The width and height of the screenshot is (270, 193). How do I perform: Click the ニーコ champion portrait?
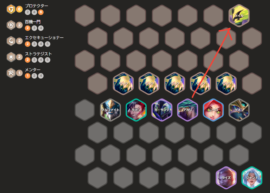[213, 110]
